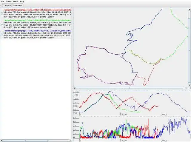The width and height of the screenshot is (191, 142).
Task: Open the Track menu
Action: pos(15,1)
